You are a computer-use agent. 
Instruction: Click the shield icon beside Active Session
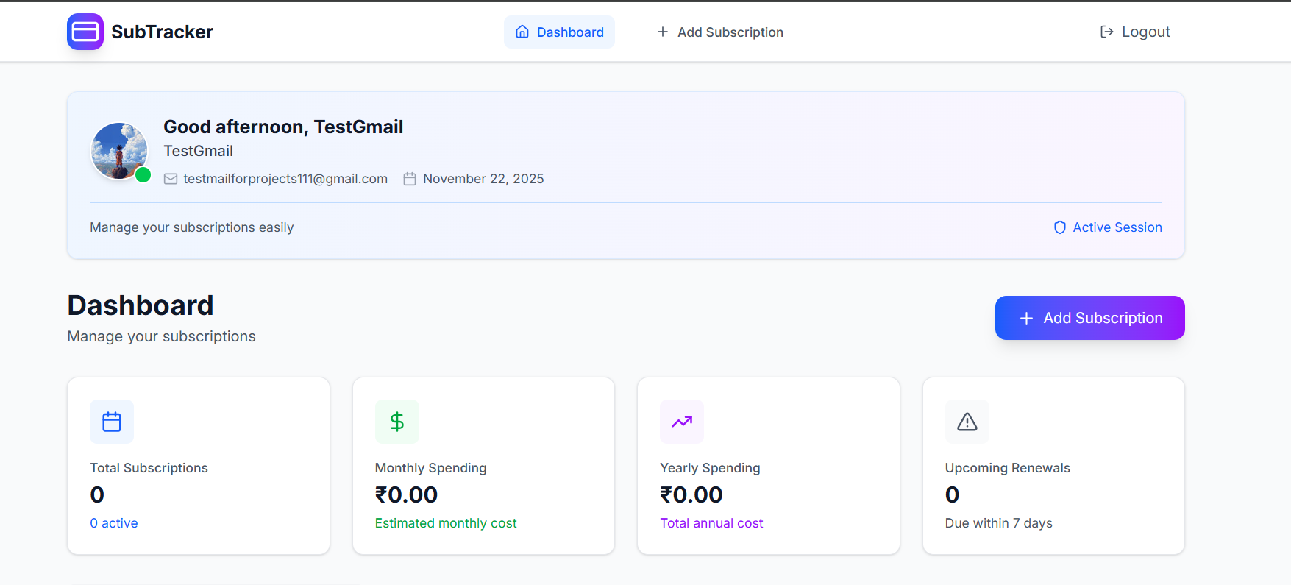point(1059,227)
